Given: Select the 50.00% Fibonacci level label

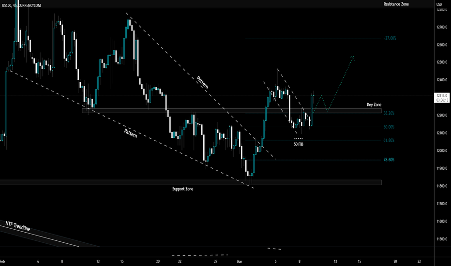Looking at the screenshot, I should 389,127.
